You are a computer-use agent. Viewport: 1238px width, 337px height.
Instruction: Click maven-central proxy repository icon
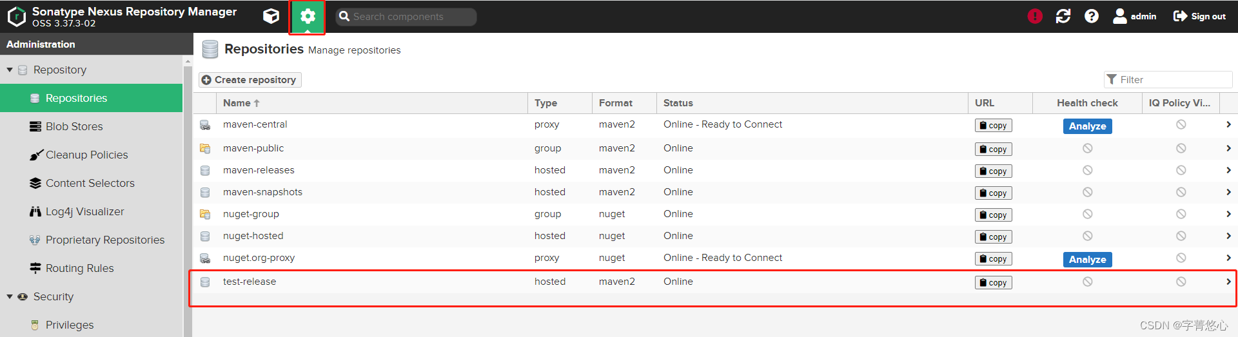[205, 125]
